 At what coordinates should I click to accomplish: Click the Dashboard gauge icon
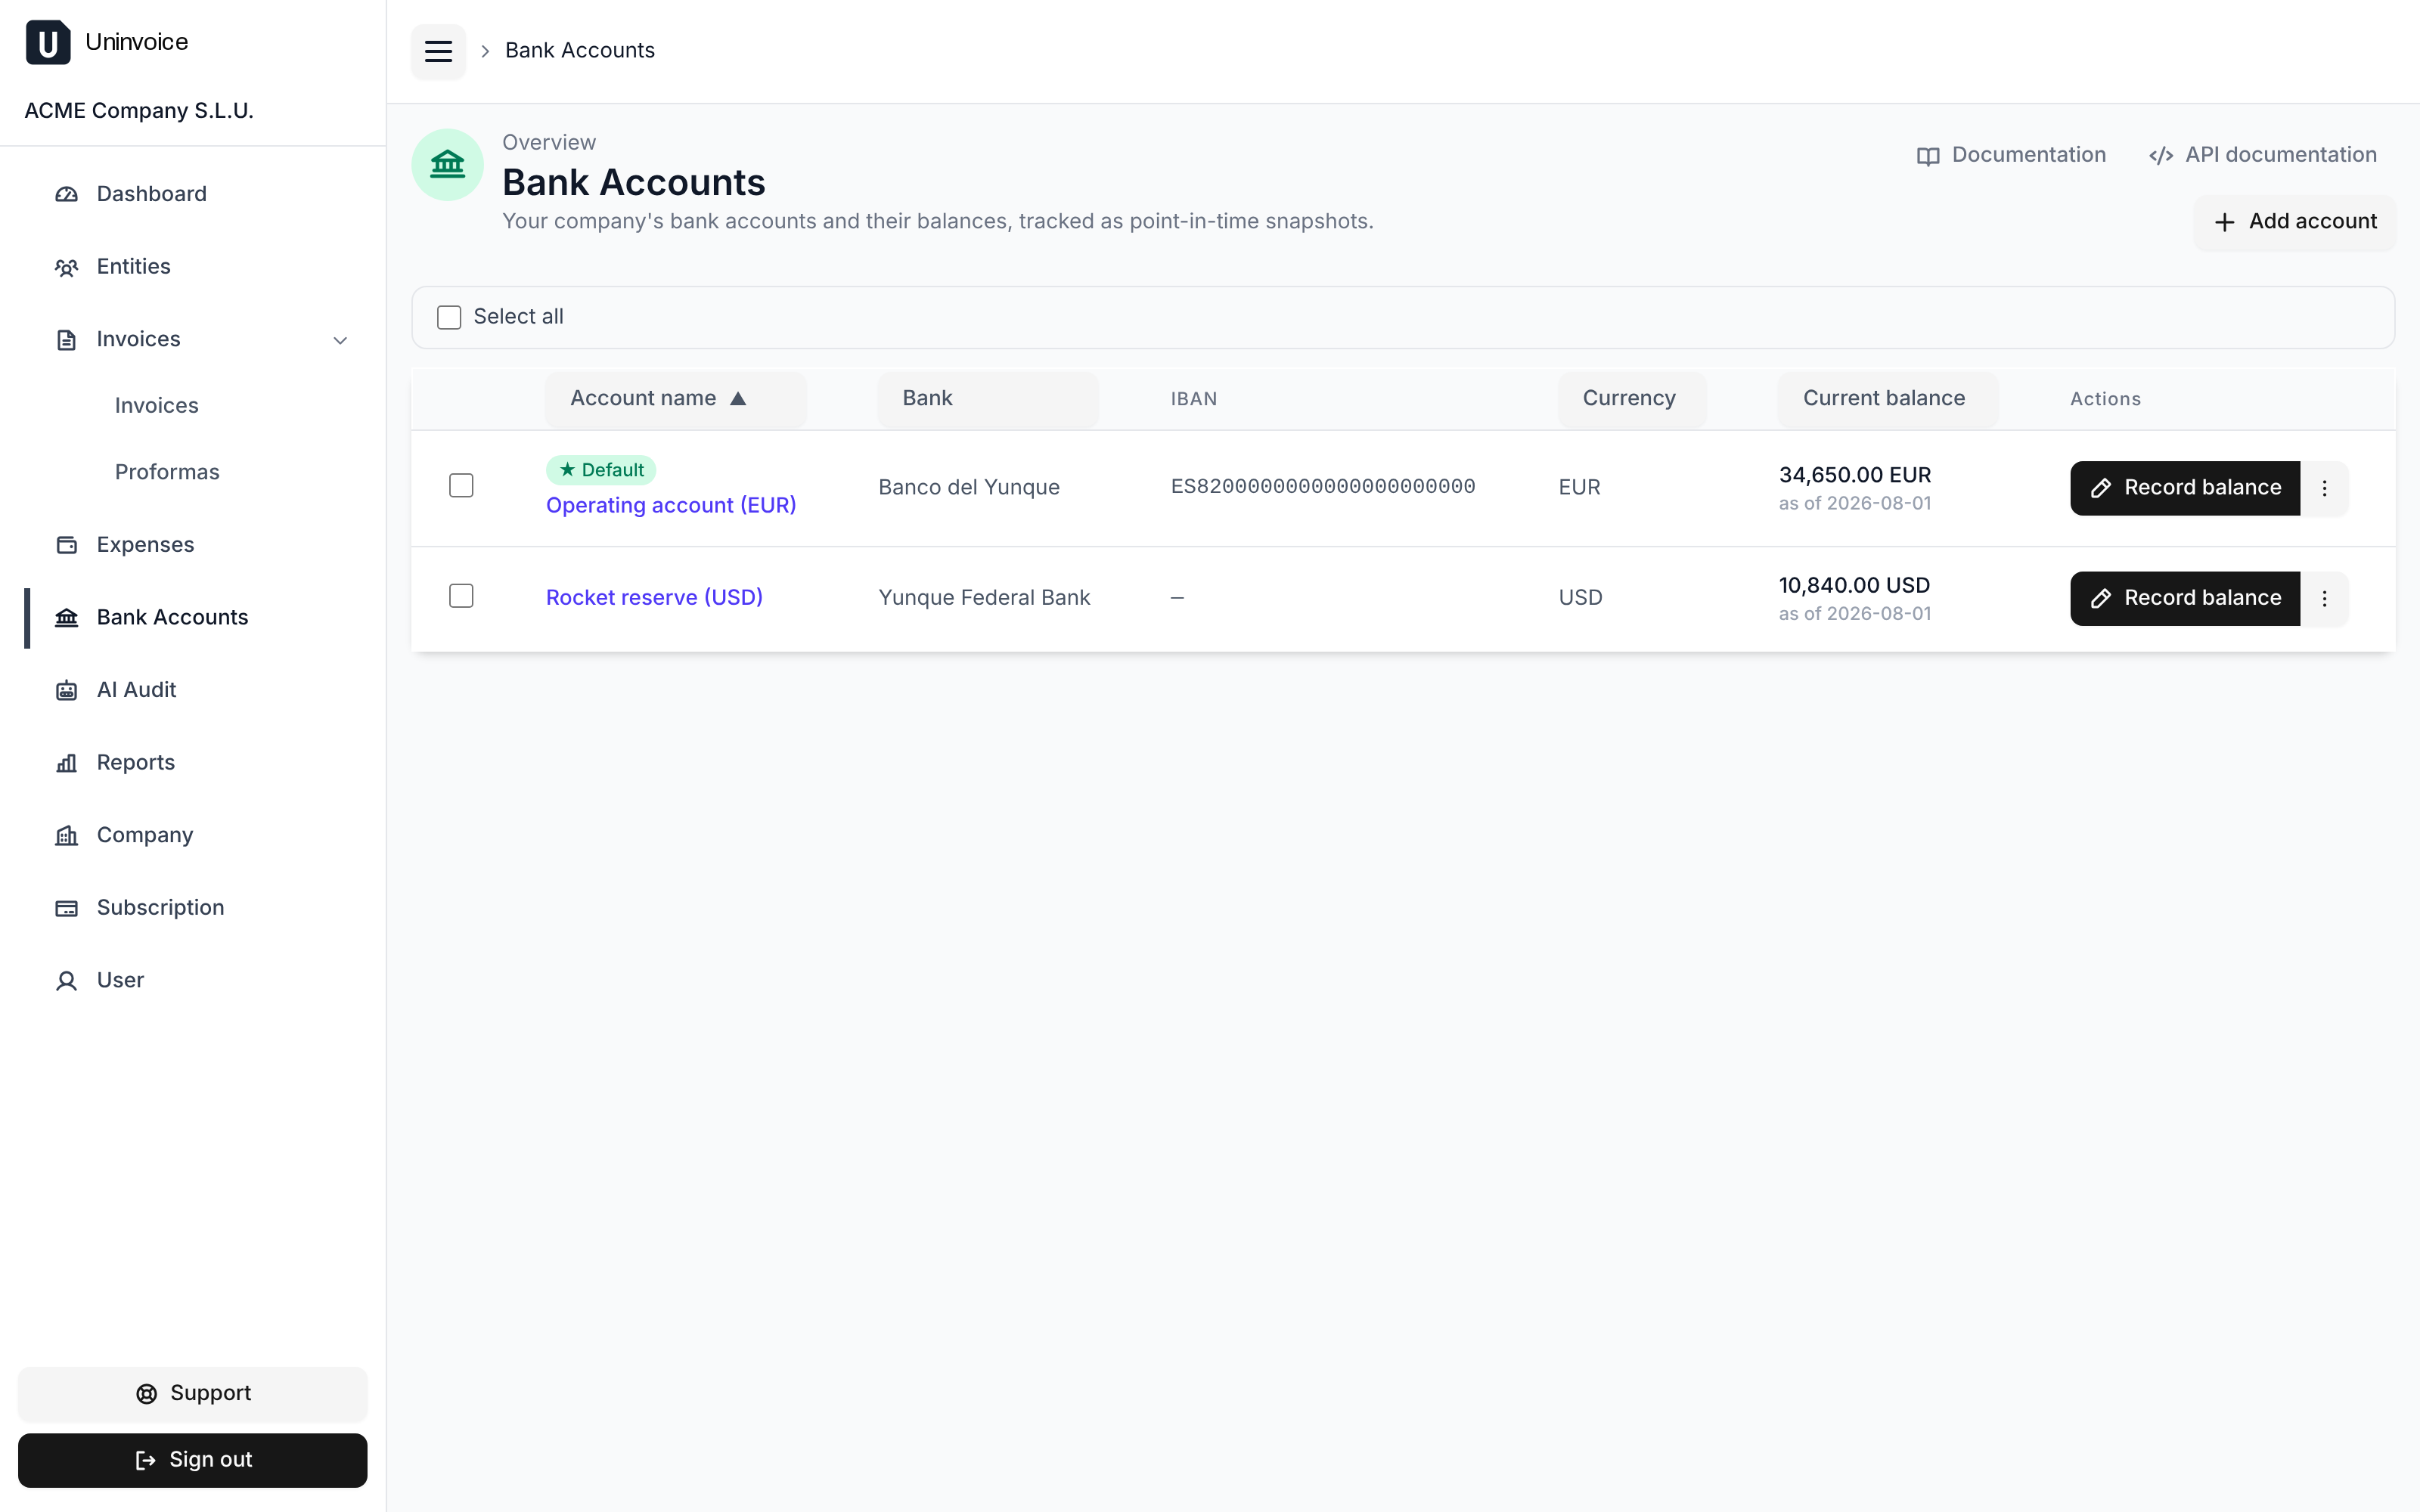click(x=67, y=194)
